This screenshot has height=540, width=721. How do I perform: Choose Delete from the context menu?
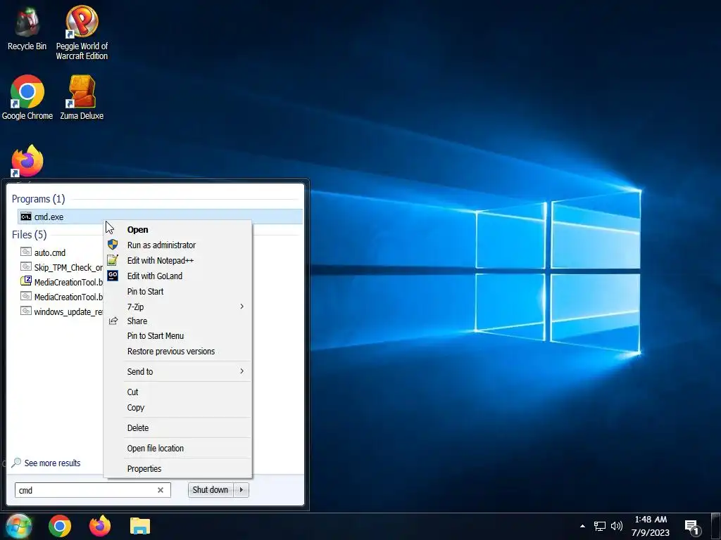178,428
